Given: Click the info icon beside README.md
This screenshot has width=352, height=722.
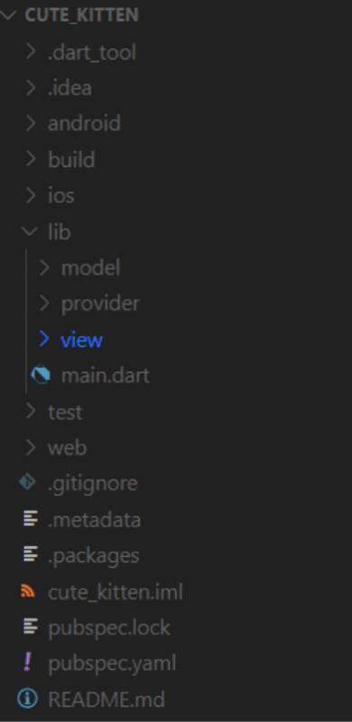Looking at the screenshot, I should [27, 699].
